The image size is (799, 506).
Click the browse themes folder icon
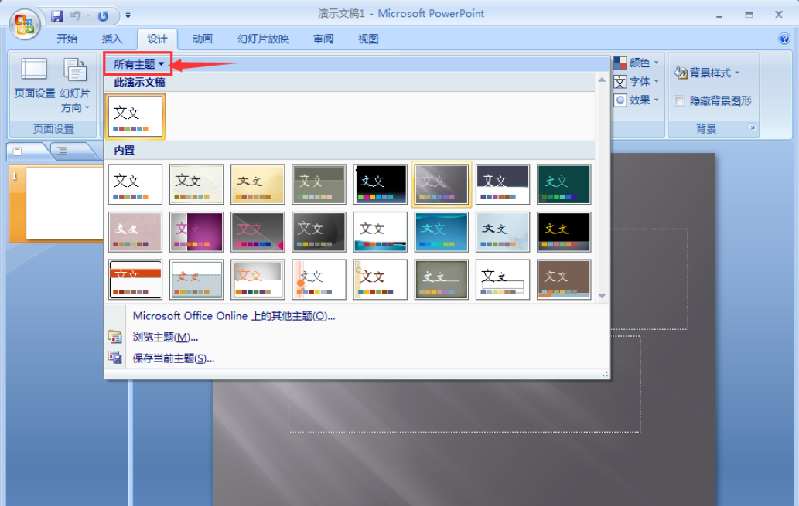[114, 337]
